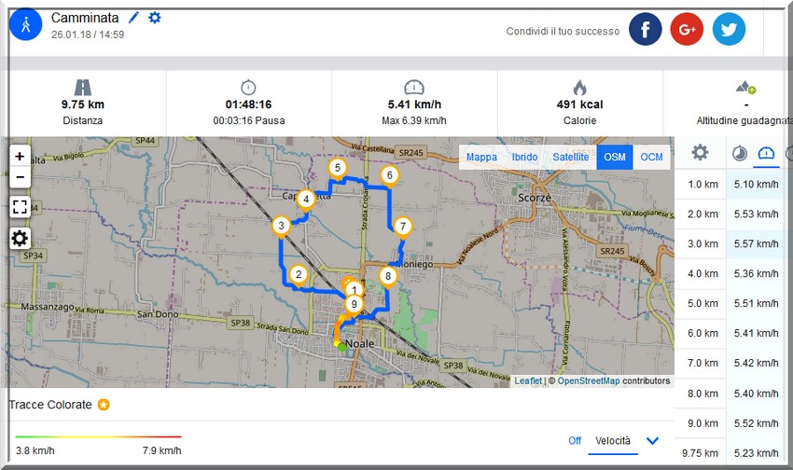Select the speedometer splits tab
This screenshot has width=793, height=470.
pos(766,152)
